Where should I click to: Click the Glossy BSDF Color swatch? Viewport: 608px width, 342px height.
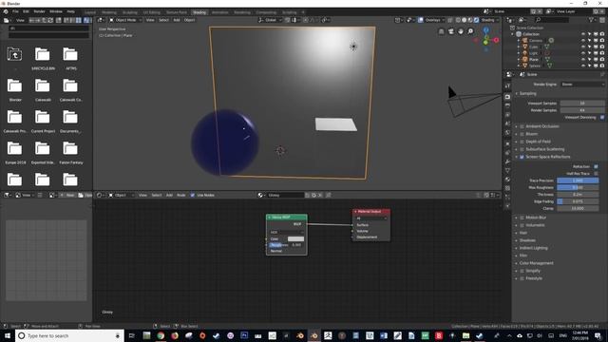[295, 238]
